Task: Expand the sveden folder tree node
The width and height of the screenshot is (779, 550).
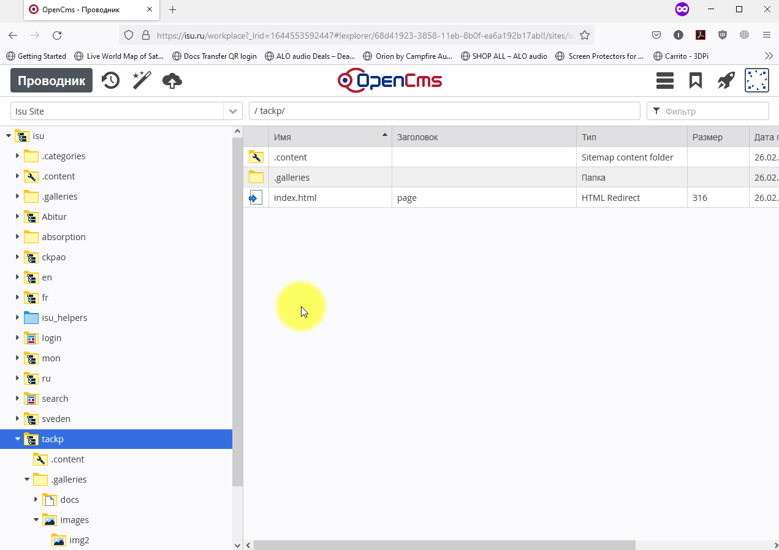Action: (x=16, y=418)
